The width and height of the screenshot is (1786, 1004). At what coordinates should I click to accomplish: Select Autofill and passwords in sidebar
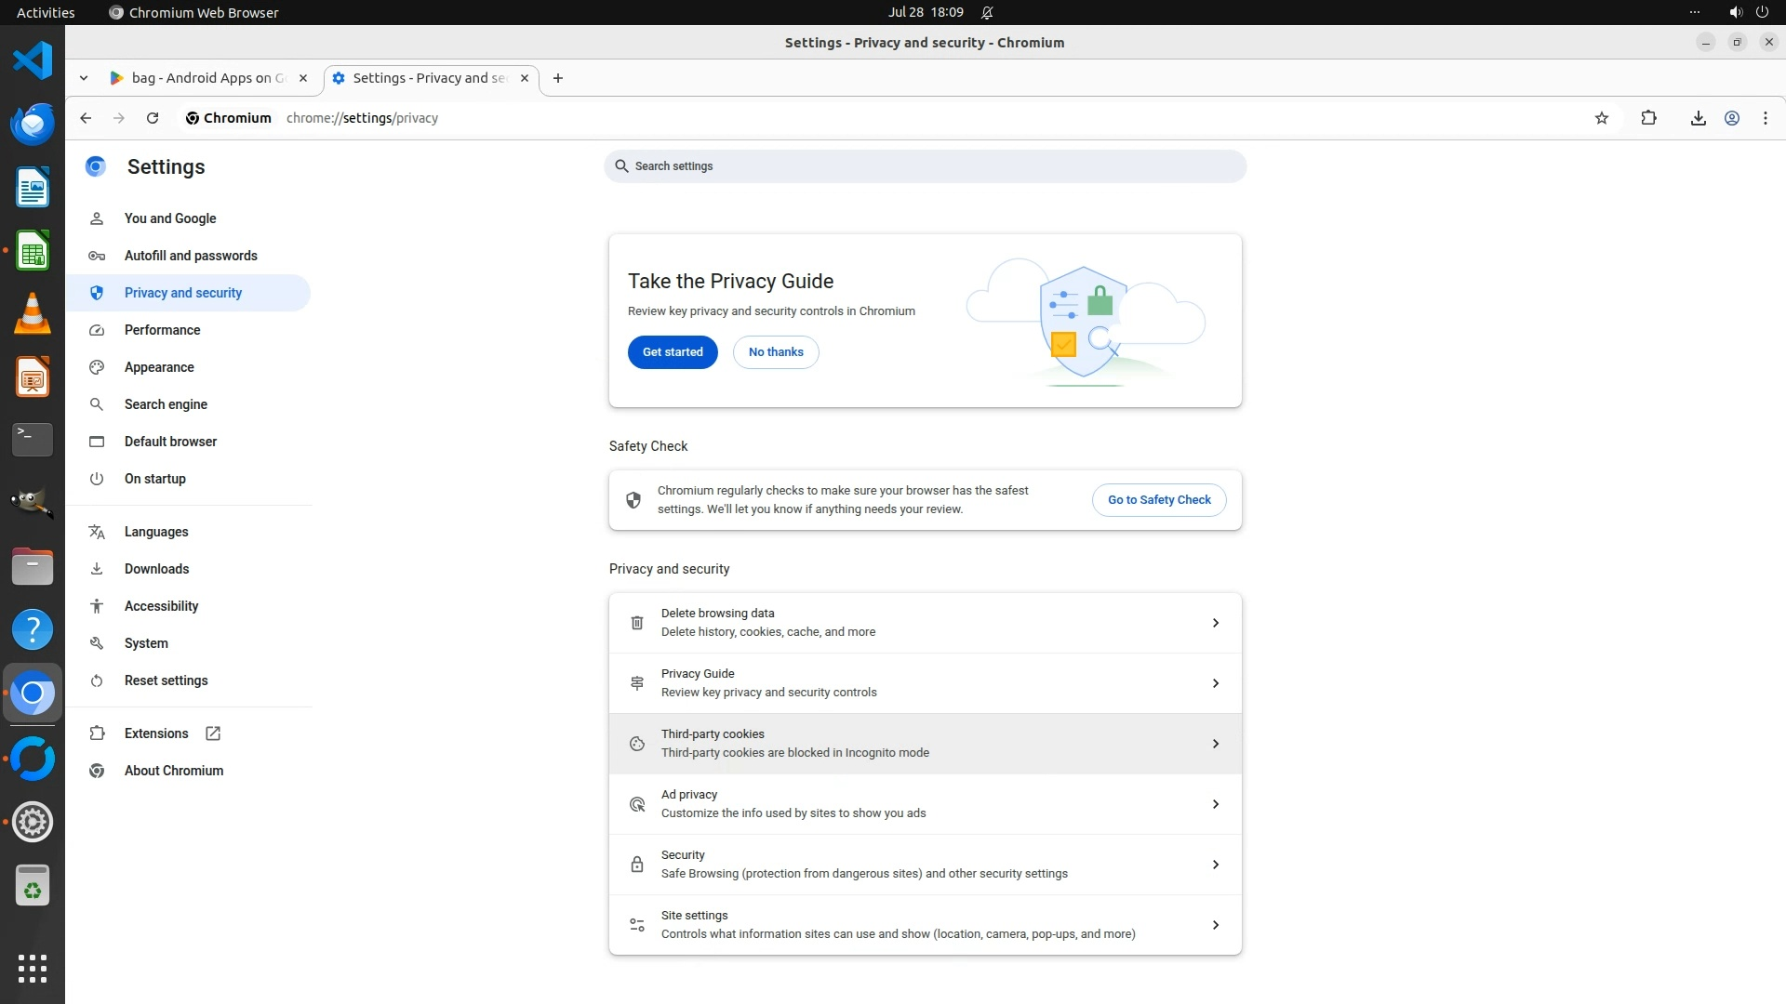click(x=191, y=256)
